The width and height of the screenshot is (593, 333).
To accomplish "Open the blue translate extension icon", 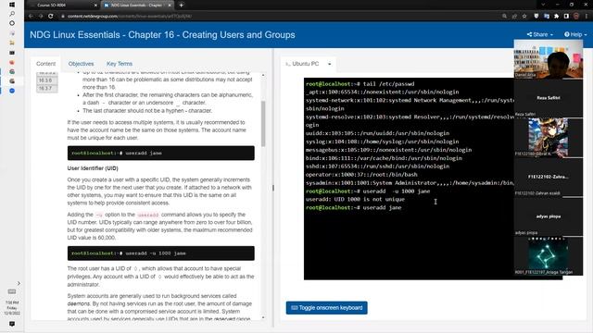I will [x=547, y=17].
